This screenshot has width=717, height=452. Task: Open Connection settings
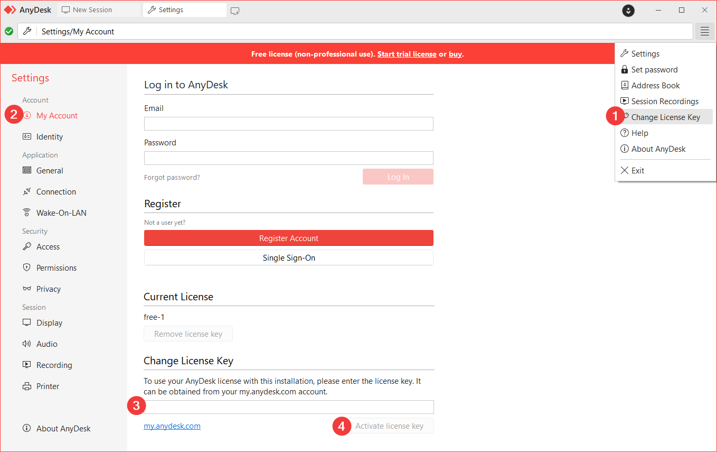tap(56, 191)
